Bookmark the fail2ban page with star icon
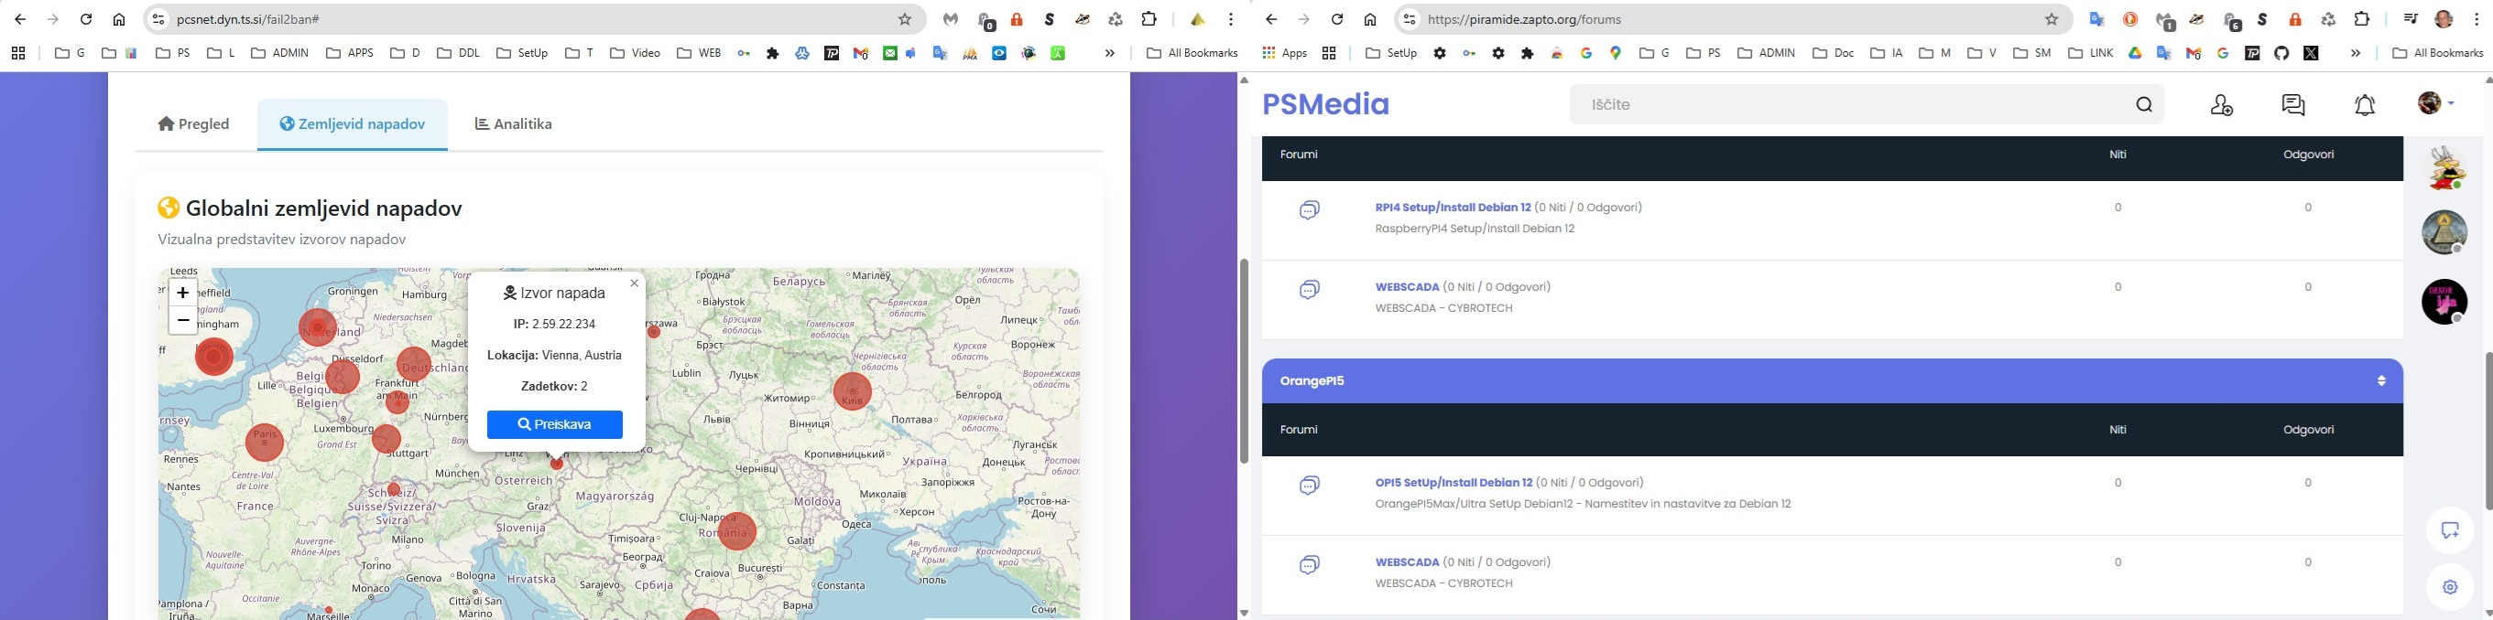The image size is (2493, 620). [905, 19]
